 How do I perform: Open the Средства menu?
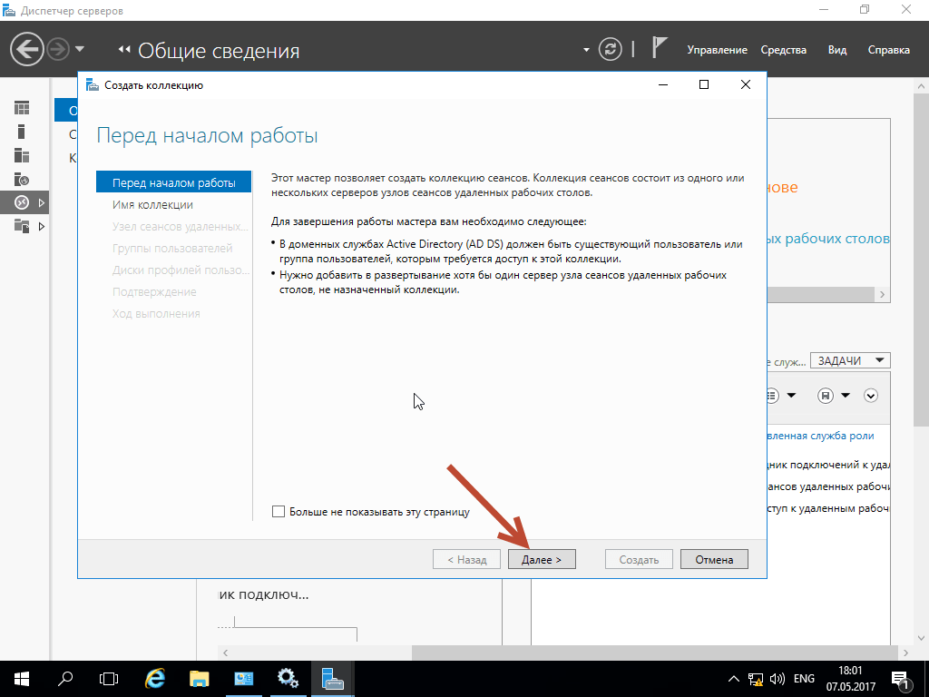click(783, 50)
